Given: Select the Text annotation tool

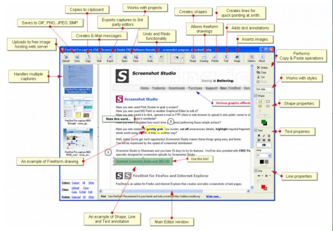Looking at the screenshot, I should click(x=226, y=58).
